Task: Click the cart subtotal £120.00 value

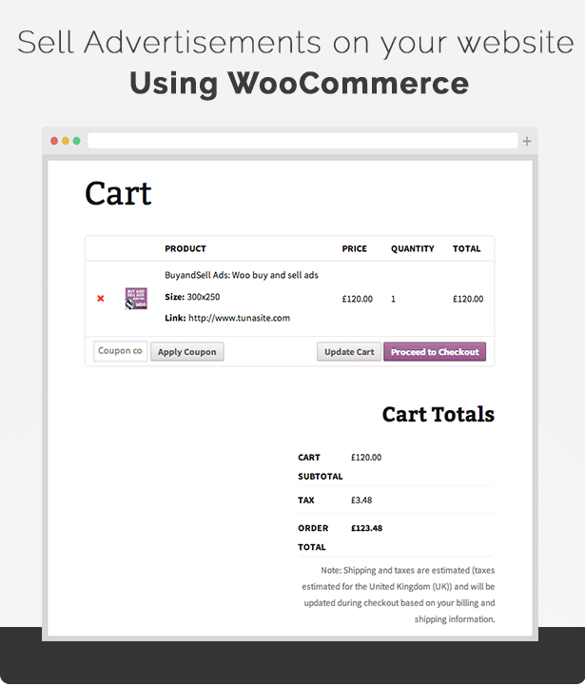Action: point(366,458)
